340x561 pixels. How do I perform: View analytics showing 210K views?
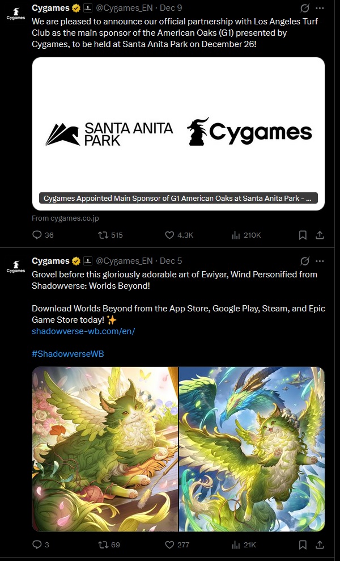pyautogui.click(x=246, y=235)
